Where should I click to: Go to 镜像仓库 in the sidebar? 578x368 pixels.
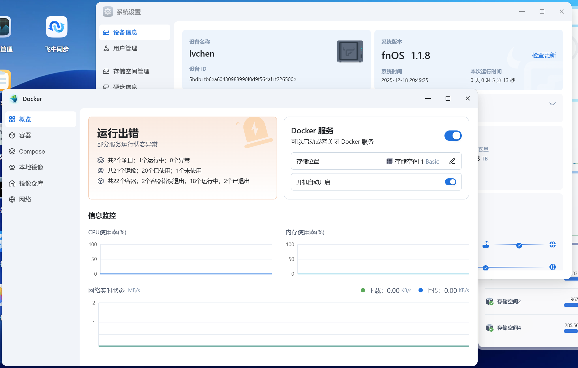(31, 183)
